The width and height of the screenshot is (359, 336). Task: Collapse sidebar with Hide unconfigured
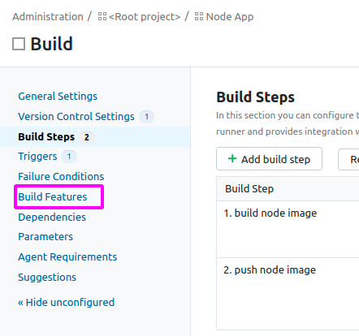(x=66, y=303)
